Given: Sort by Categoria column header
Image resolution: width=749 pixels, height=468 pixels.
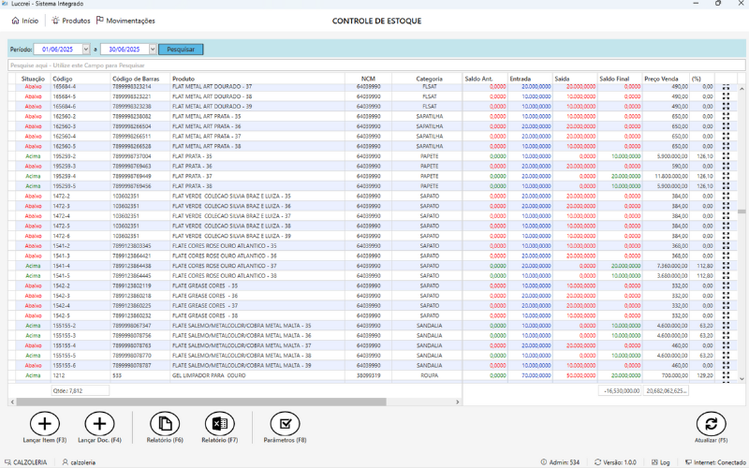Looking at the screenshot, I should pos(429,79).
